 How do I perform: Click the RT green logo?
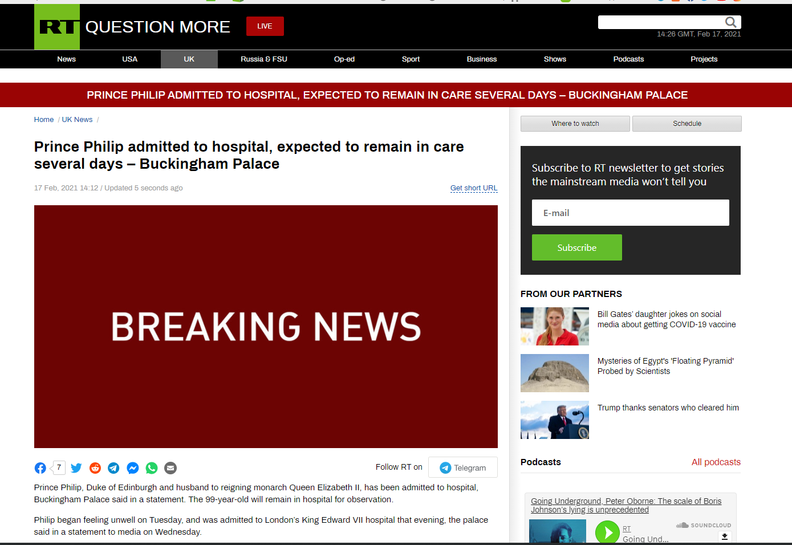pos(57,27)
